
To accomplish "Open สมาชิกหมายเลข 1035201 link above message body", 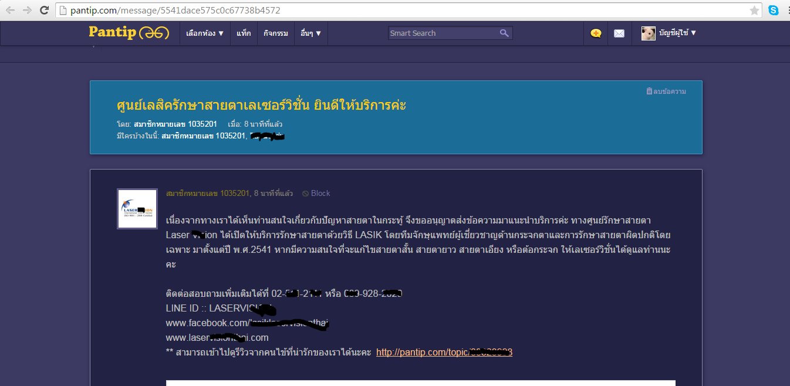I will [x=208, y=193].
